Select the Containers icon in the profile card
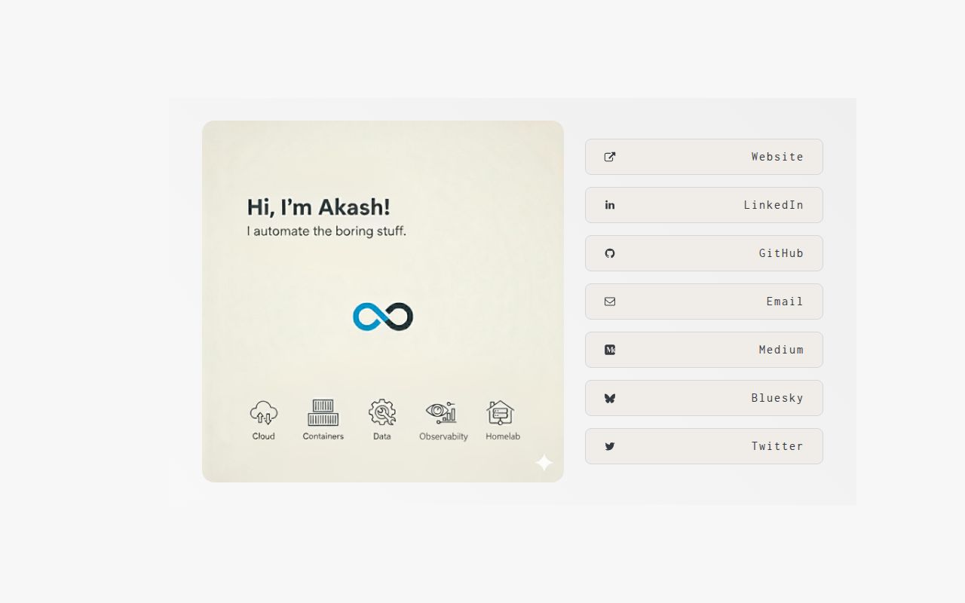Screen dimensions: 965x603 coord(323,413)
